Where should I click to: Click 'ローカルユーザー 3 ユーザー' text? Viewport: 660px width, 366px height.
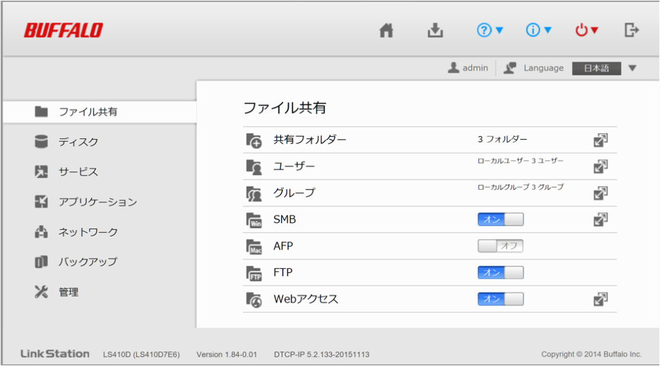click(520, 161)
